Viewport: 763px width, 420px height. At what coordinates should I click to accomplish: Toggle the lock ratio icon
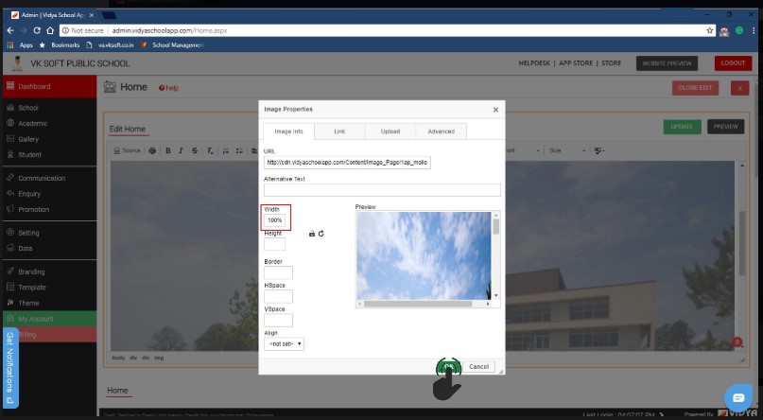coord(312,234)
